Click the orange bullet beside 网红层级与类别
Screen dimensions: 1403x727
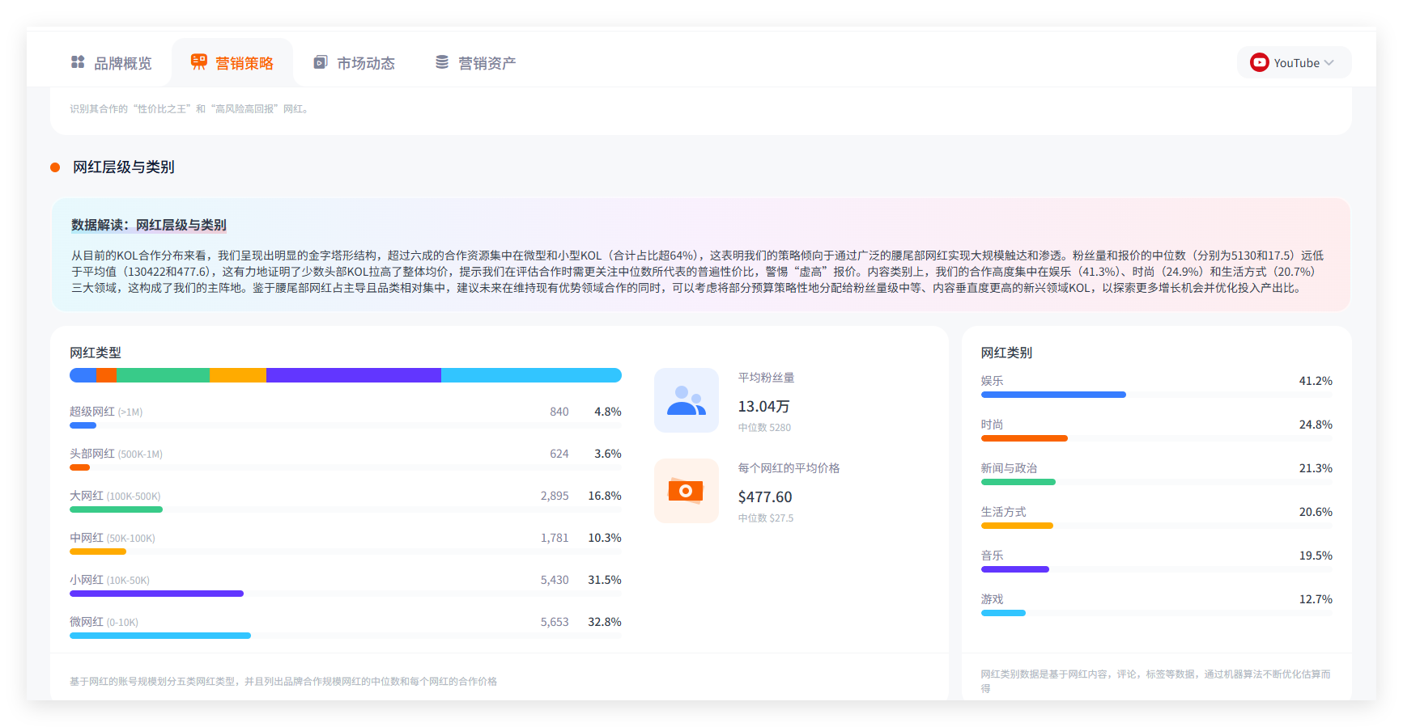pos(55,167)
